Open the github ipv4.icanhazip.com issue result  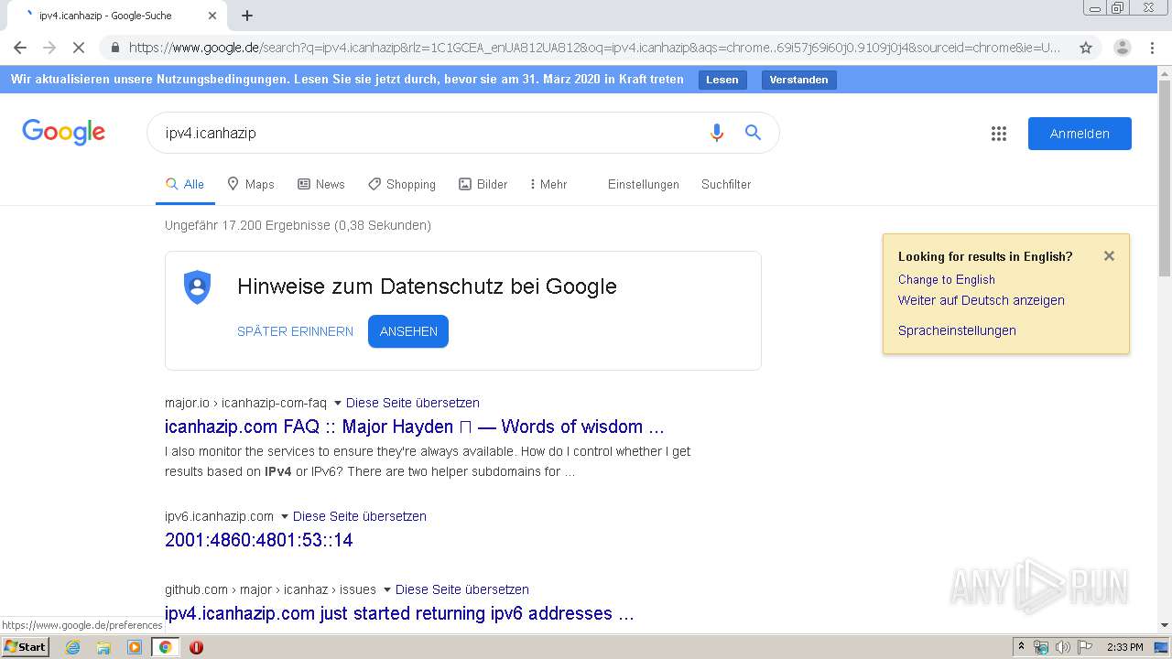pos(399,613)
